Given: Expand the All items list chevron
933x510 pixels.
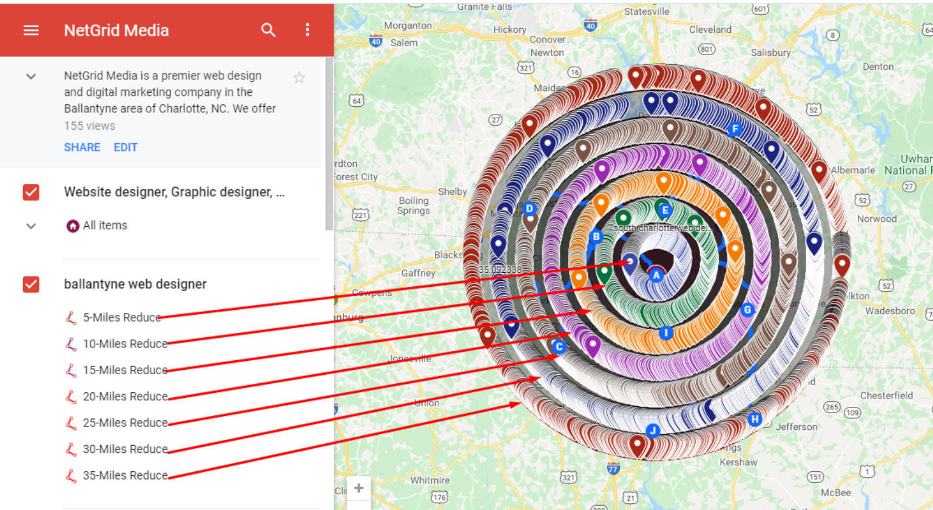Looking at the screenshot, I should (31, 226).
